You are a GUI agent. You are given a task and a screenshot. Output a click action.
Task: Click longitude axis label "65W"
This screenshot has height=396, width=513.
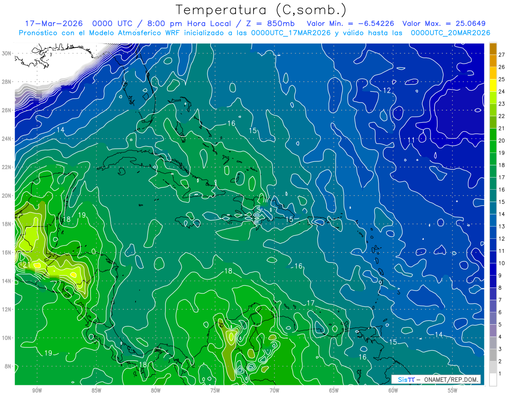click(334, 390)
